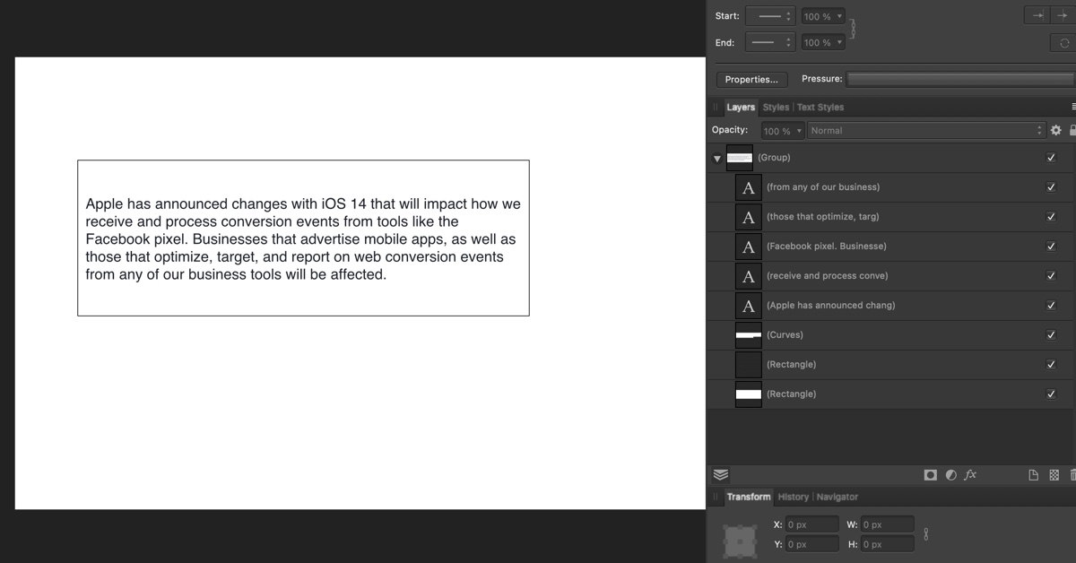Click the Group layer thumbnail
This screenshot has width=1076, height=563.
point(740,158)
